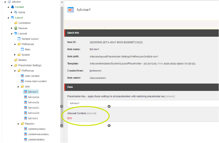Open the content-secondary tree item
Viewport: 219px width, 143px height.
pos(38,134)
